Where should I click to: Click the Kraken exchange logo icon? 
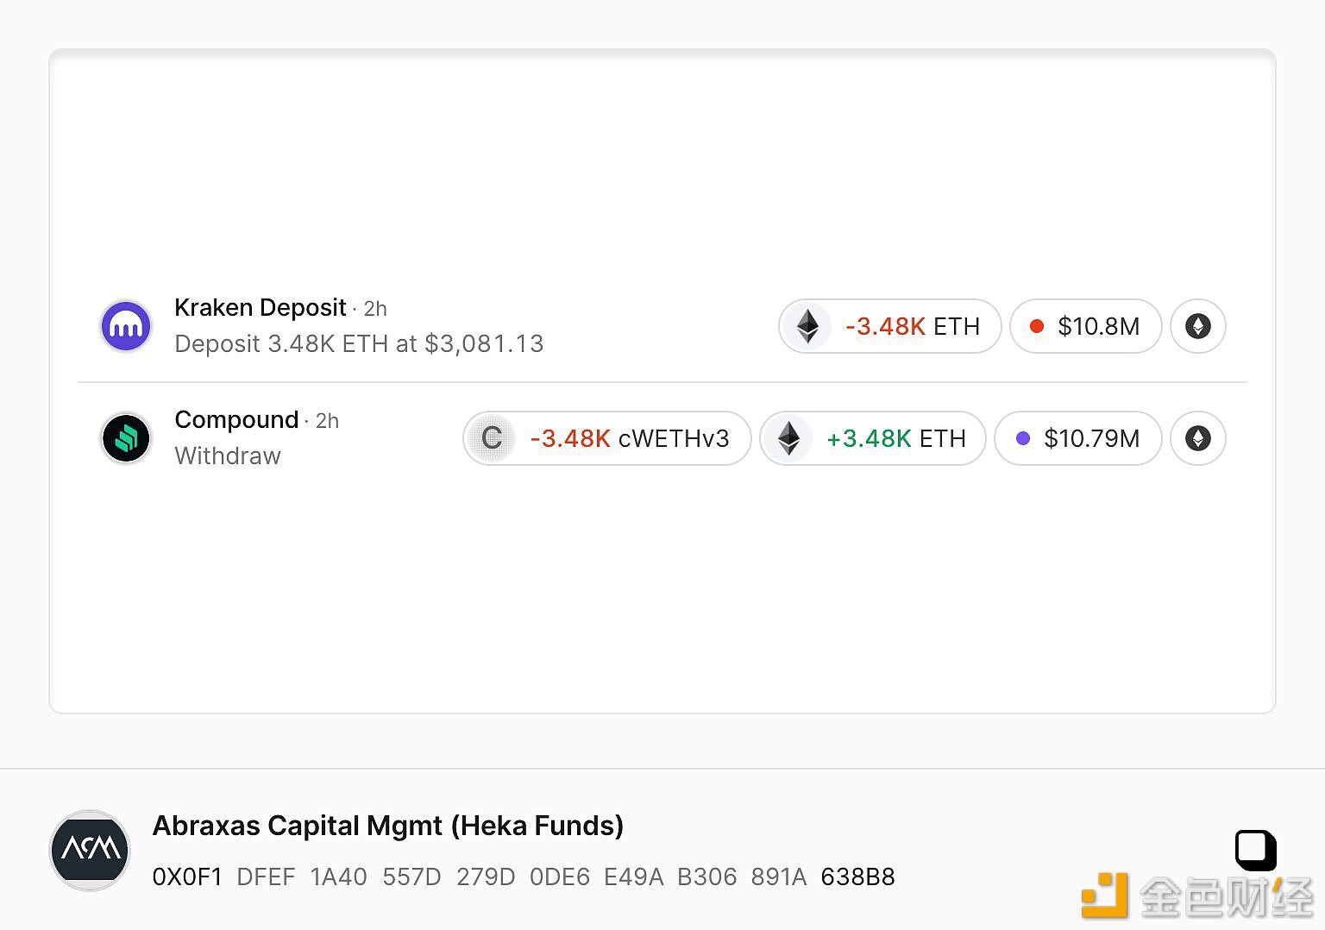(x=126, y=325)
